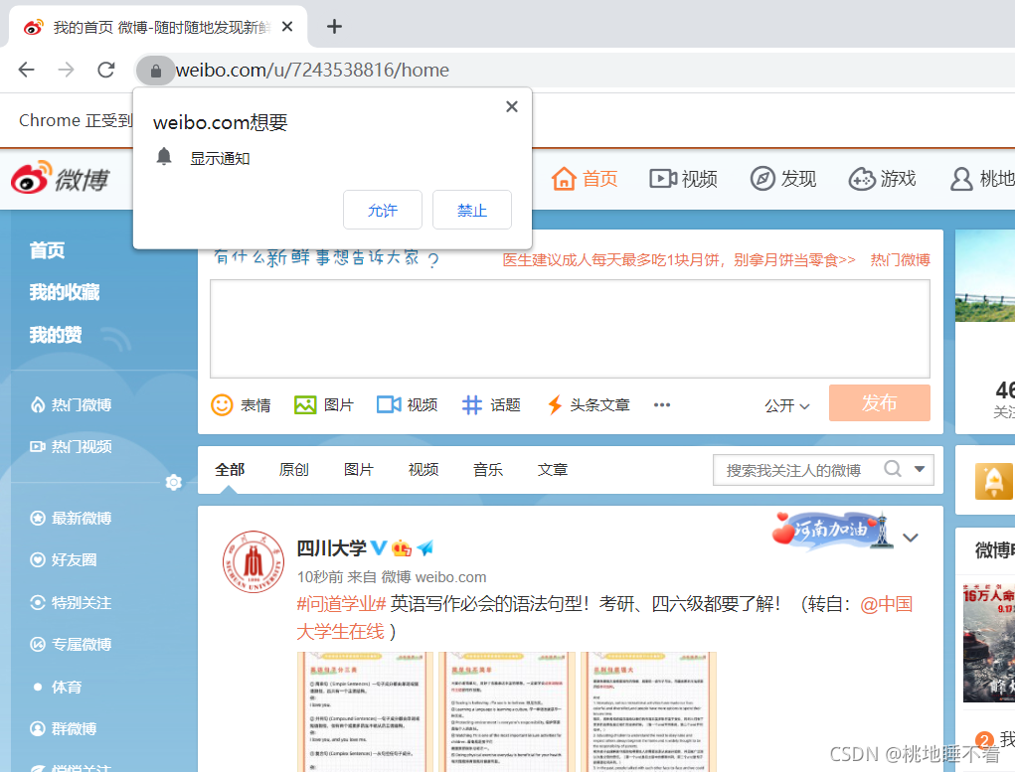This screenshot has height=772, width=1015.
Task: Open more composer options ellipsis
Action: tap(661, 405)
